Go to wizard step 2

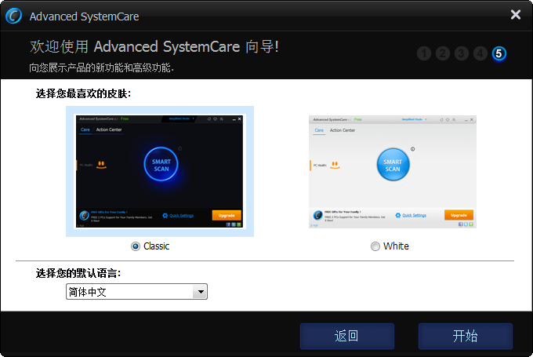tap(443, 53)
